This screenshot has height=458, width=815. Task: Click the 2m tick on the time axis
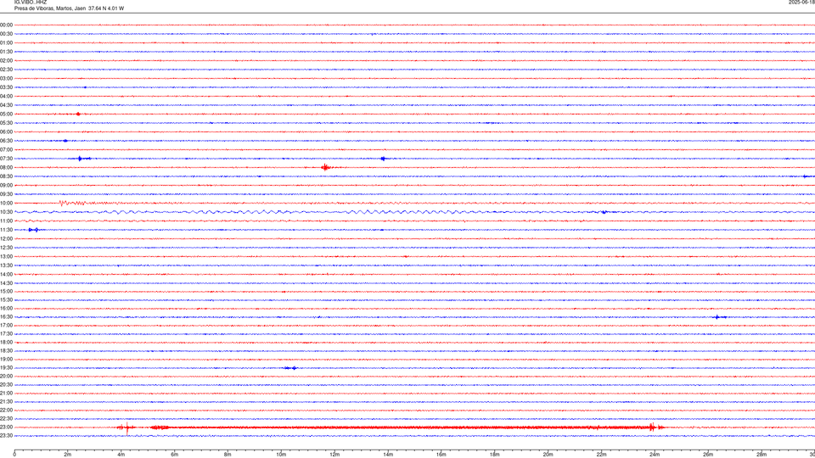tap(68, 455)
